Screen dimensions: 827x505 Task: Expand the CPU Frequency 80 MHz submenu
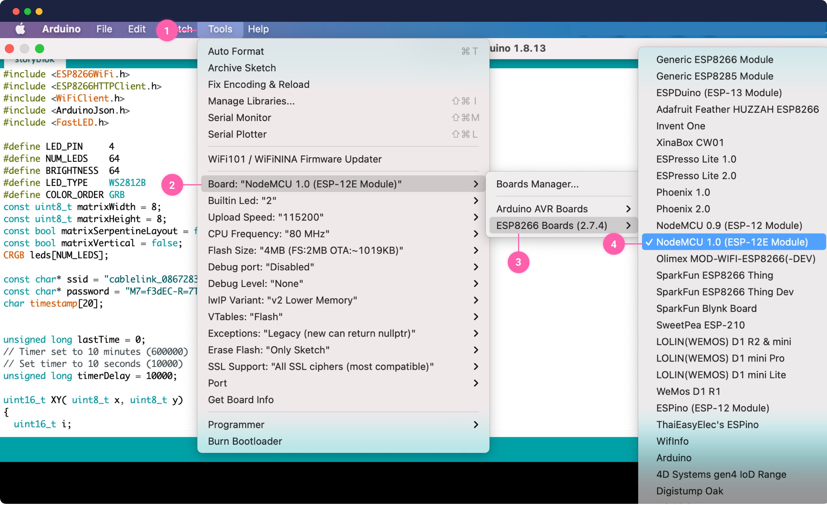343,234
